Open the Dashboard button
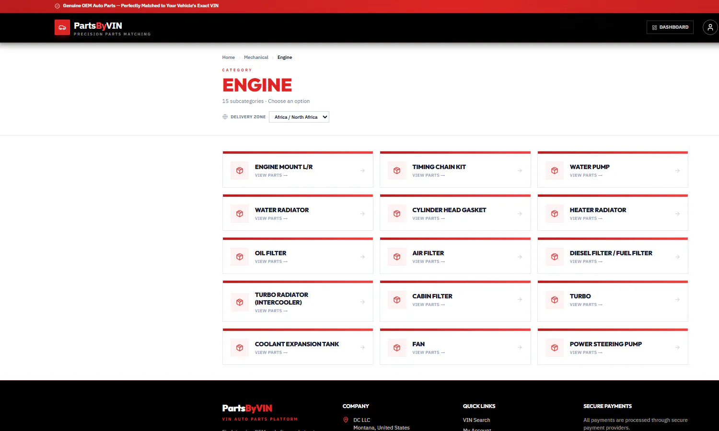Screen dimensions: 719x431 tap(670, 27)
